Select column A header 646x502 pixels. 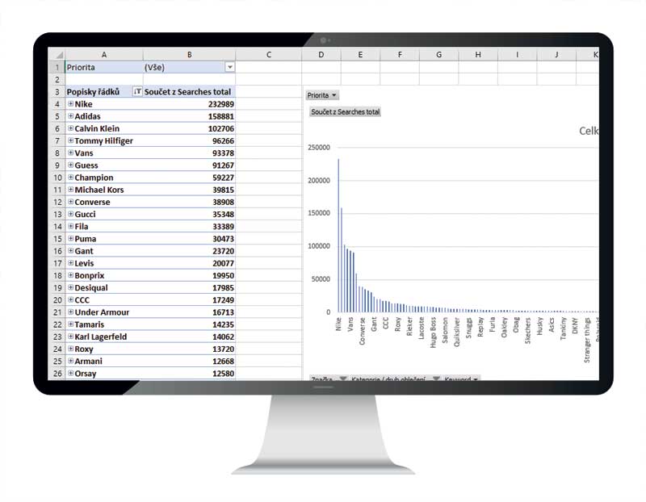tap(104, 54)
